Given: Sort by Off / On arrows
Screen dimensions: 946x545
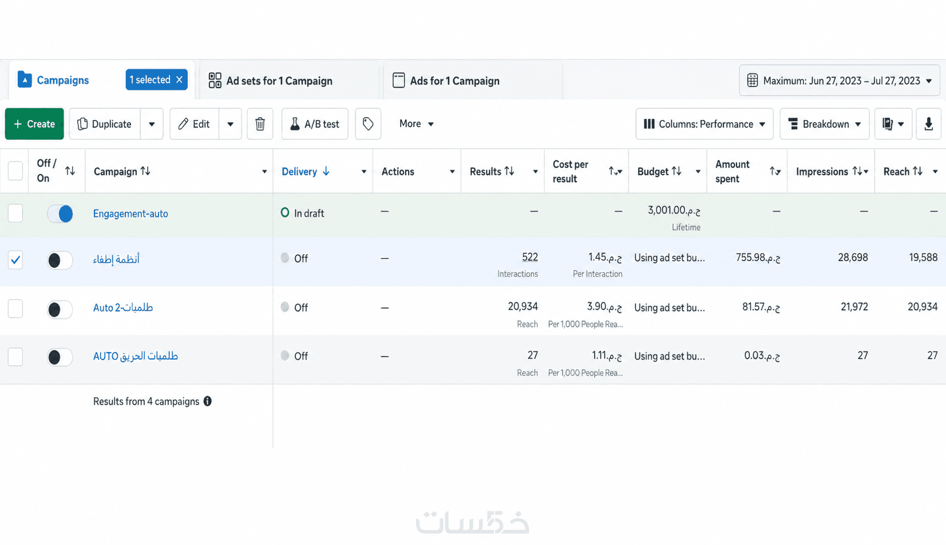Looking at the screenshot, I should click(70, 171).
